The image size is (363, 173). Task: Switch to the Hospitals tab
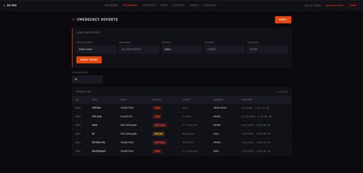click(178, 5)
